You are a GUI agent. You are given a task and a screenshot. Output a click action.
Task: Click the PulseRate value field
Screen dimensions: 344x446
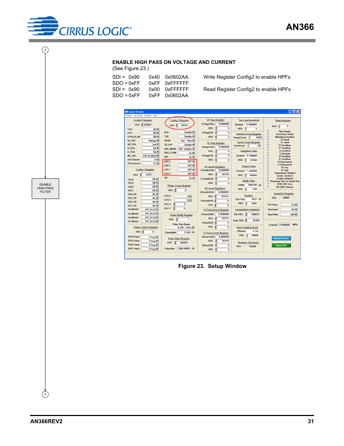(184, 248)
